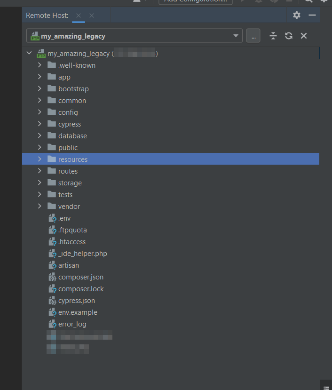Hide the Remote Host panel

point(312,15)
